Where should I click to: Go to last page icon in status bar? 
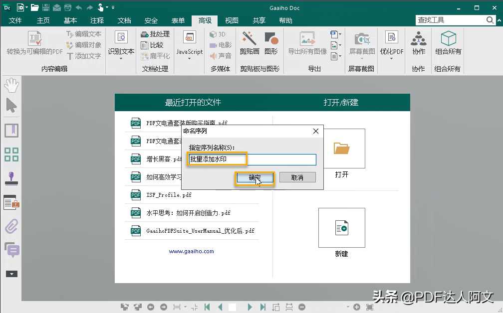point(262,307)
